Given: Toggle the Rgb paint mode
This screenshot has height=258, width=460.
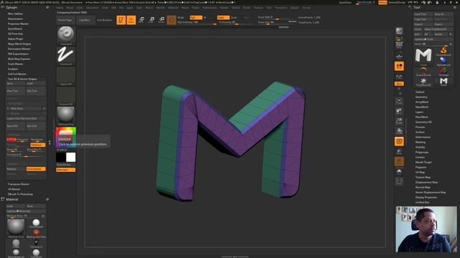Looking at the screenshot, I should coord(195,17).
